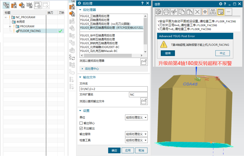This screenshot has width=244, height=156.
Task: Click the Create Operation icon in vertical strip
Action: (x=72, y=36)
